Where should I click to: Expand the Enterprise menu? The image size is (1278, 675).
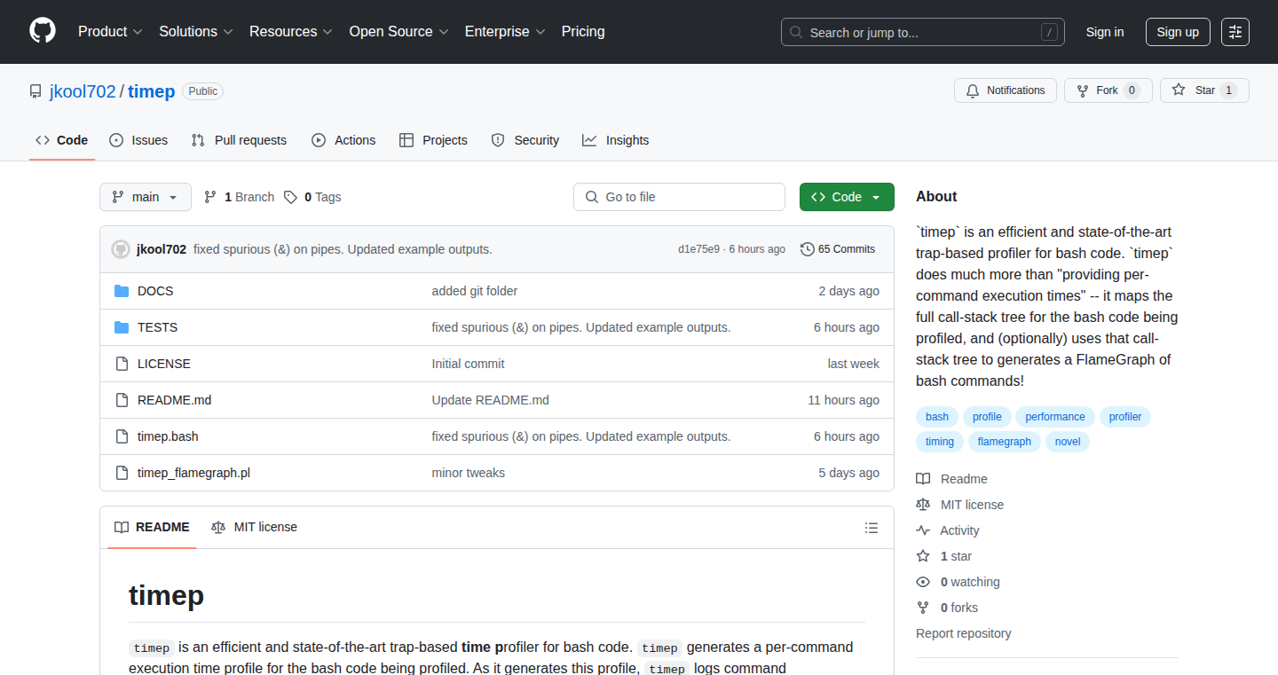(505, 32)
